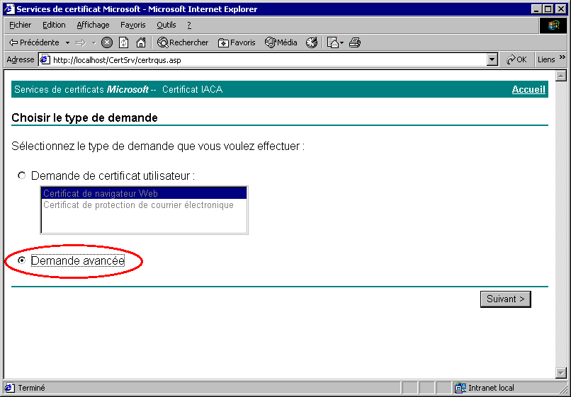Go back with the Précédente button
Viewport: 571px width, 397px height.
(34, 42)
